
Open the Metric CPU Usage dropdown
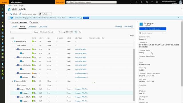tap(47, 32)
